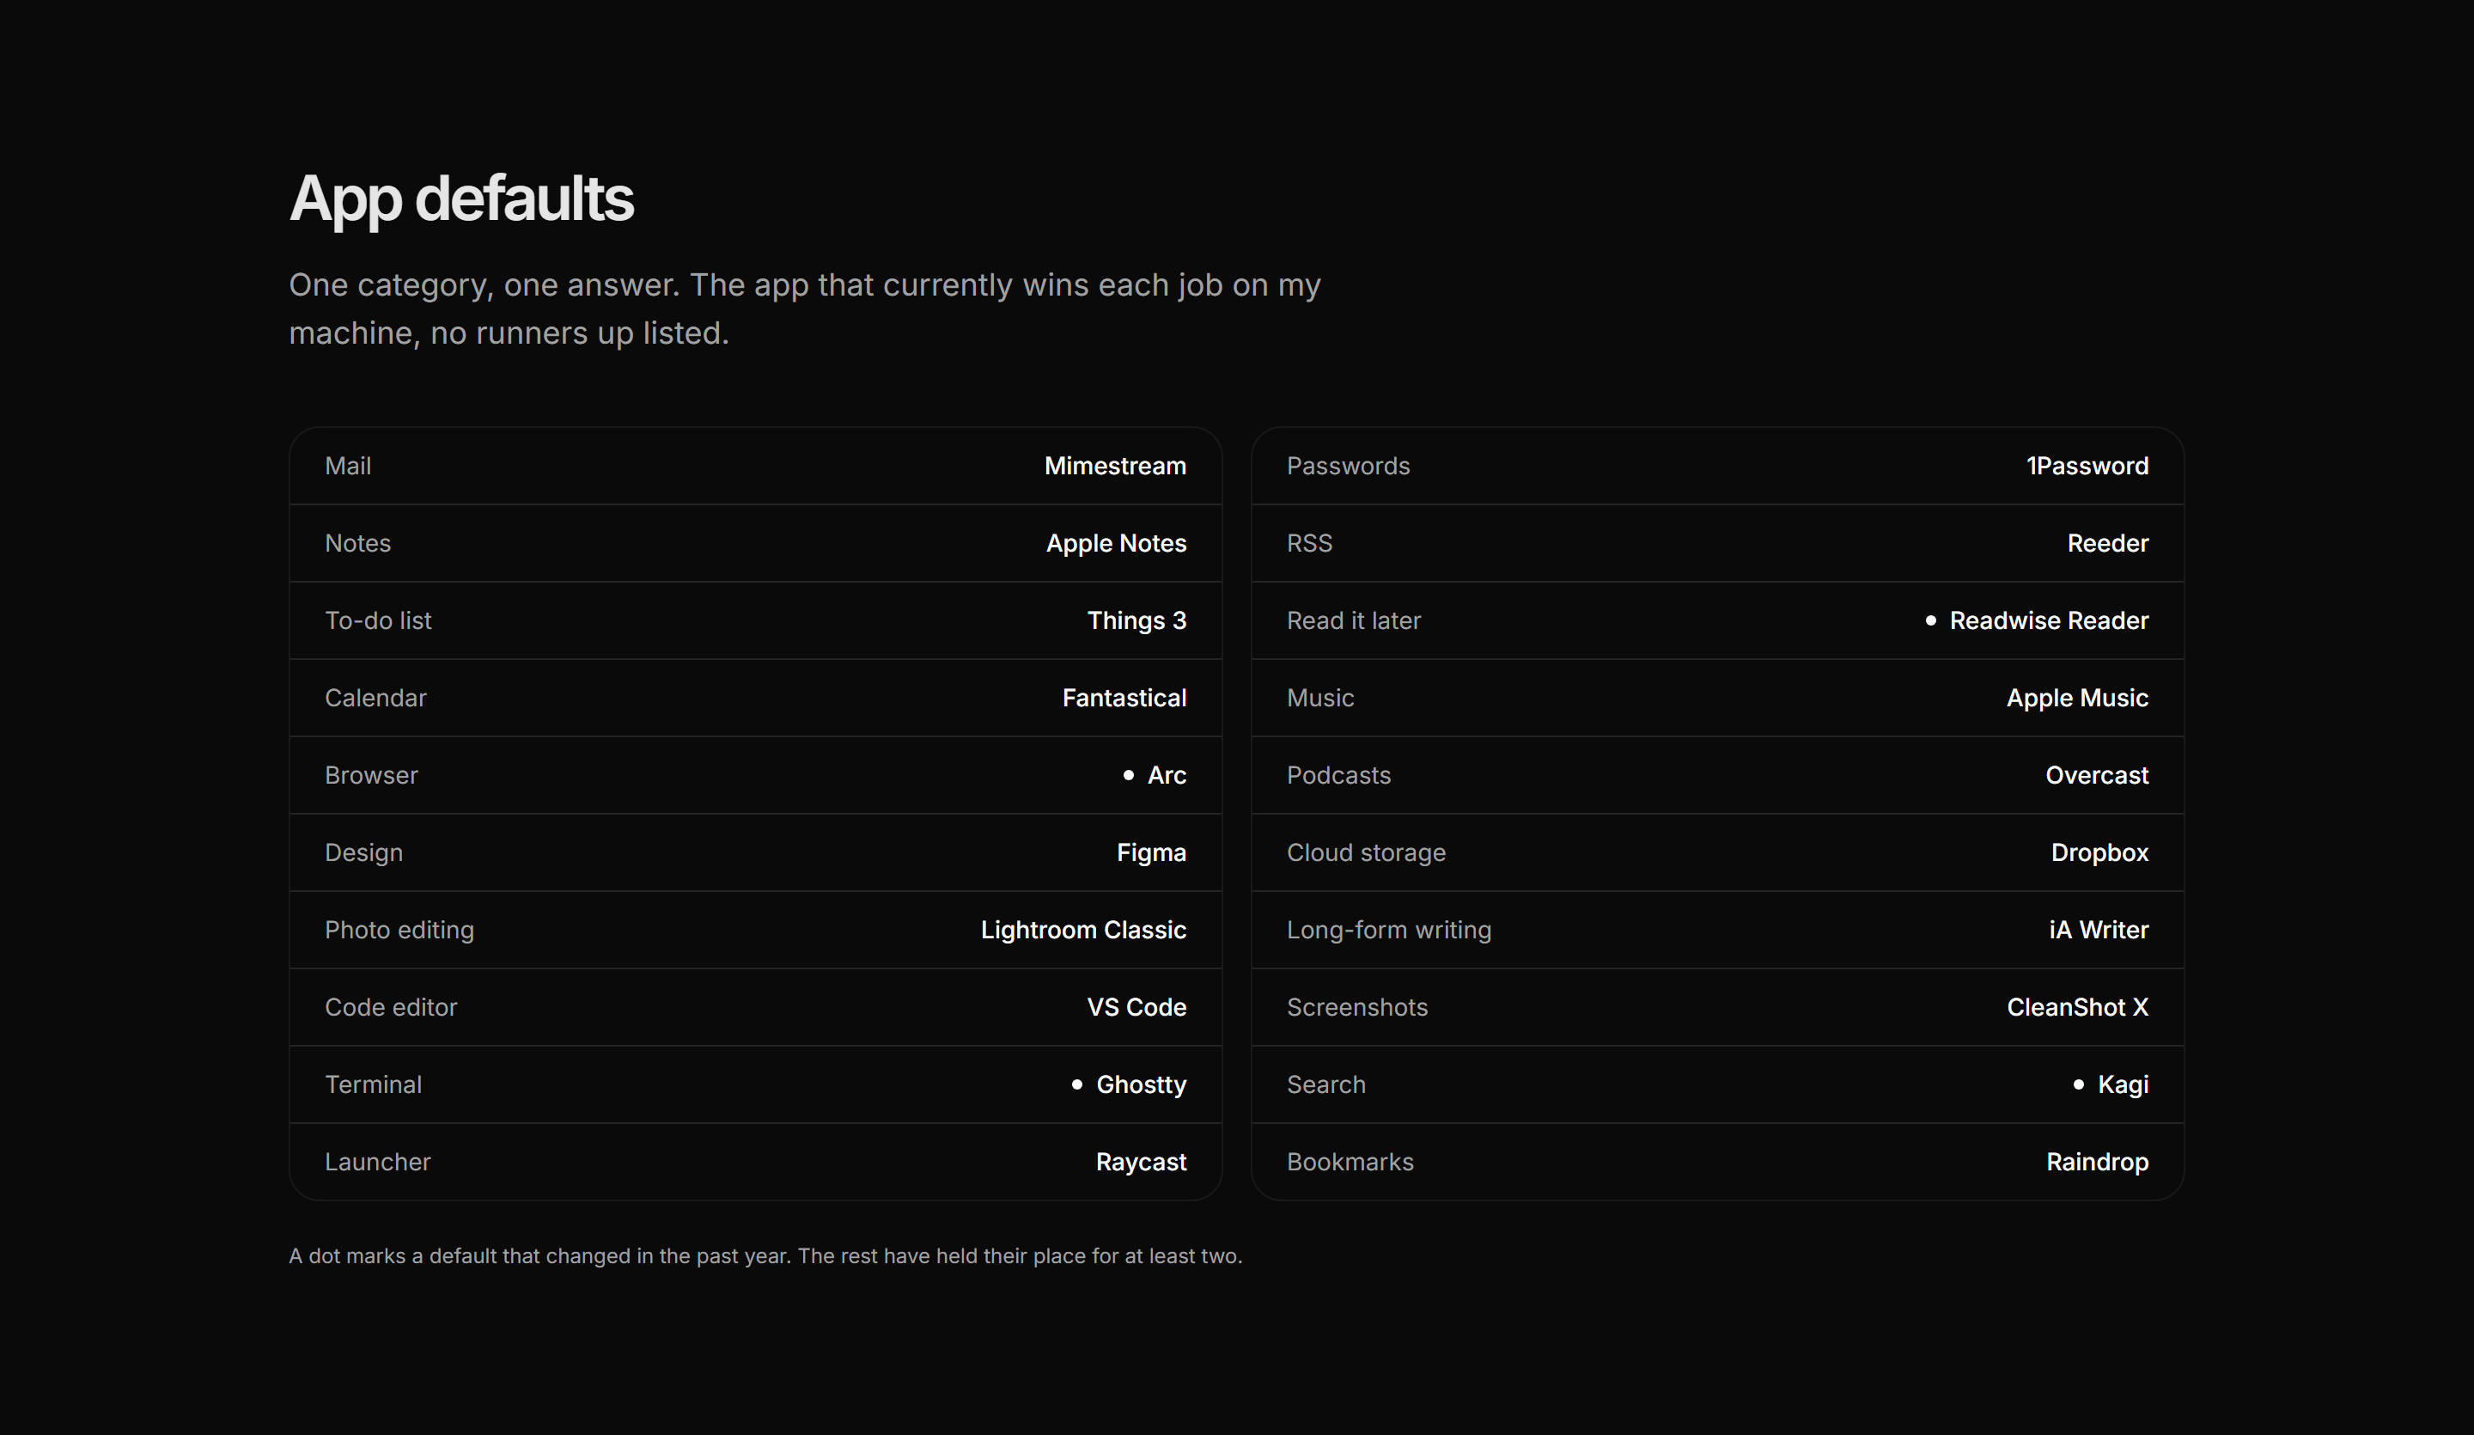The height and width of the screenshot is (1435, 2474).
Task: Click the Raycast app name
Action: click(x=1142, y=1162)
